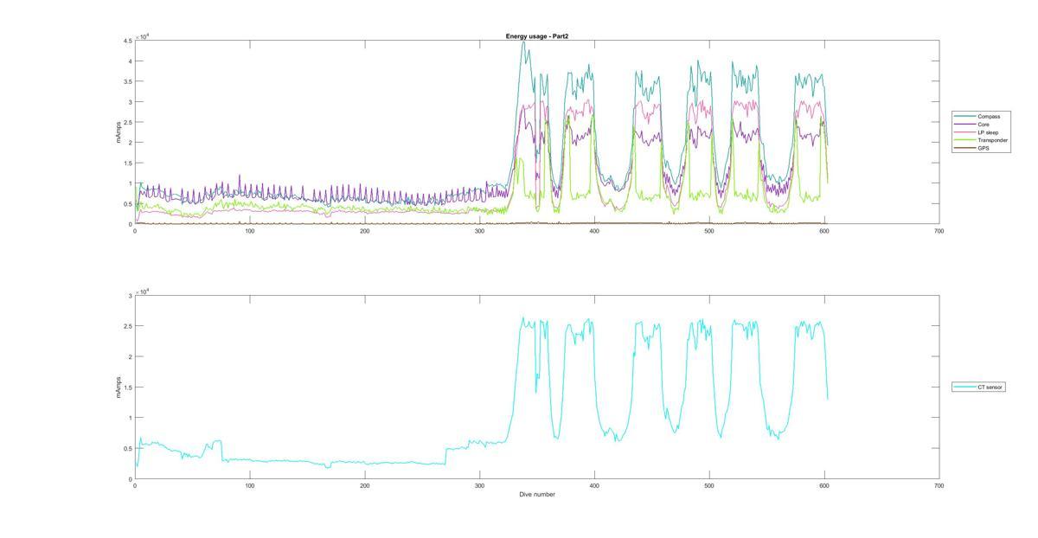
Task: Click the 100 tick on top plot x-axis
Action: pyautogui.click(x=250, y=231)
